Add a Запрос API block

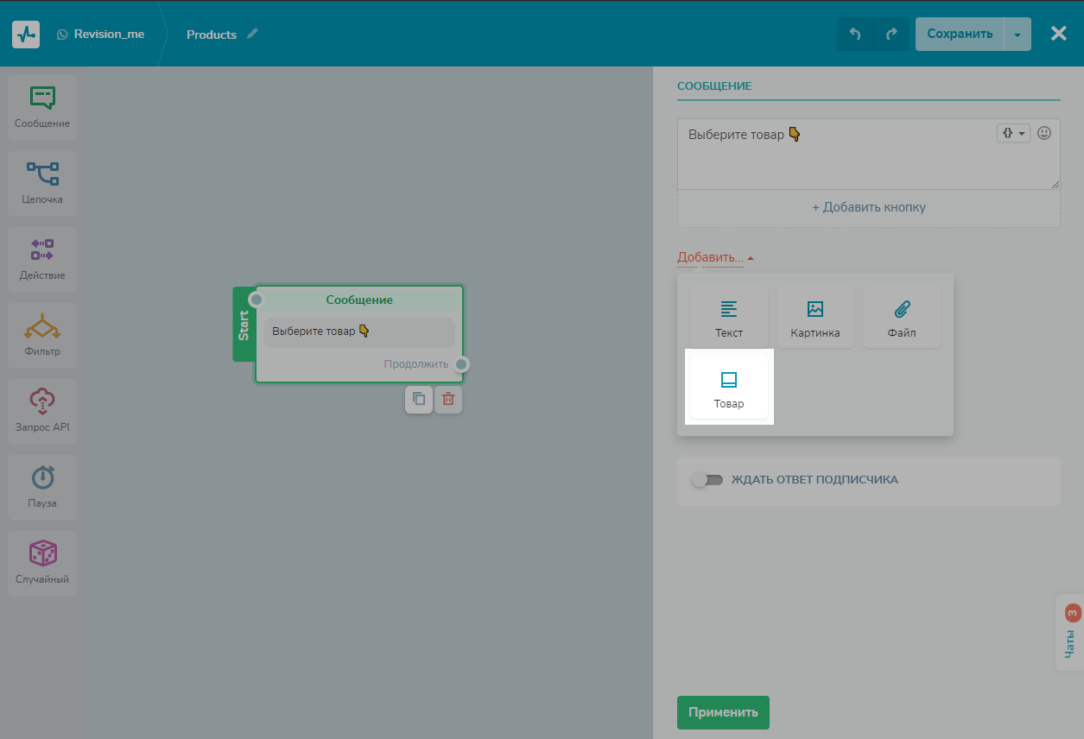pyautogui.click(x=42, y=411)
